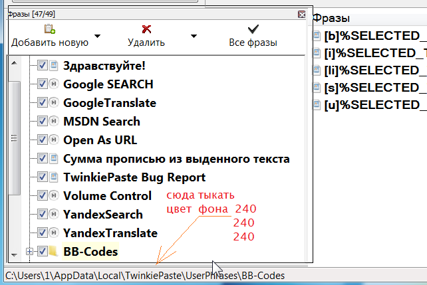Click the macro icon beside Google SEARCH

(54, 84)
